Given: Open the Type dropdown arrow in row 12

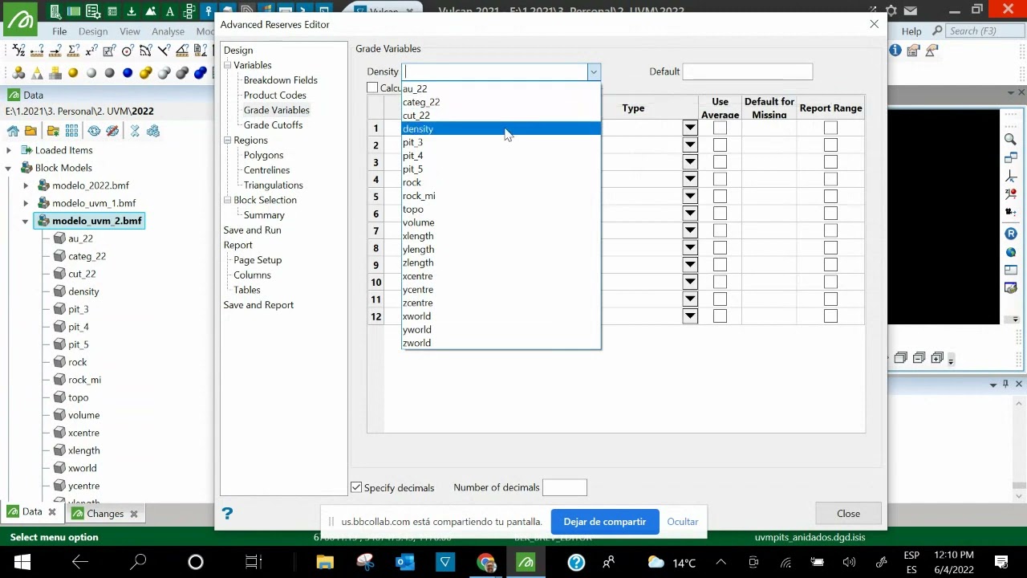Looking at the screenshot, I should click(690, 316).
